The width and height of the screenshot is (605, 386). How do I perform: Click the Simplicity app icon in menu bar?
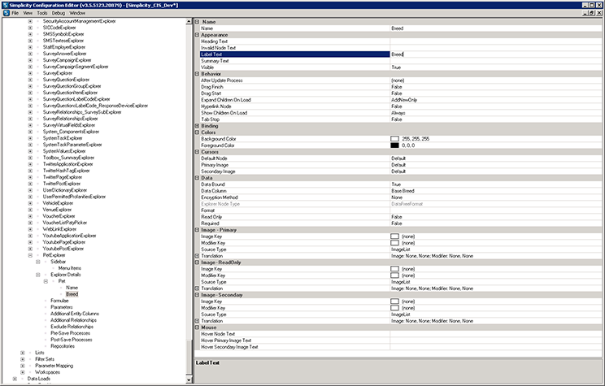[7, 13]
